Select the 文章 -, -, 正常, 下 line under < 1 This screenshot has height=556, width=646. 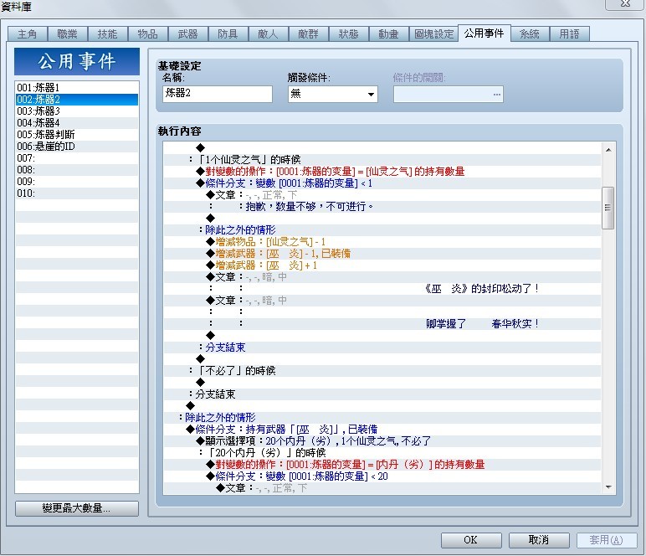(382, 195)
